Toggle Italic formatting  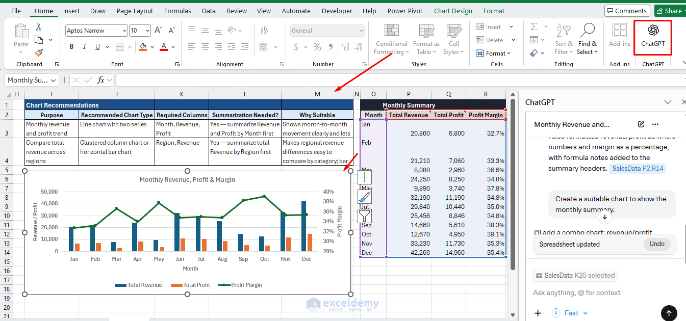pyautogui.click(x=84, y=46)
